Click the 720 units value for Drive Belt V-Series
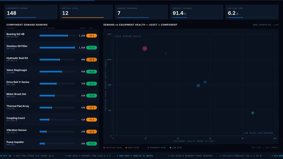 (x=83, y=84)
